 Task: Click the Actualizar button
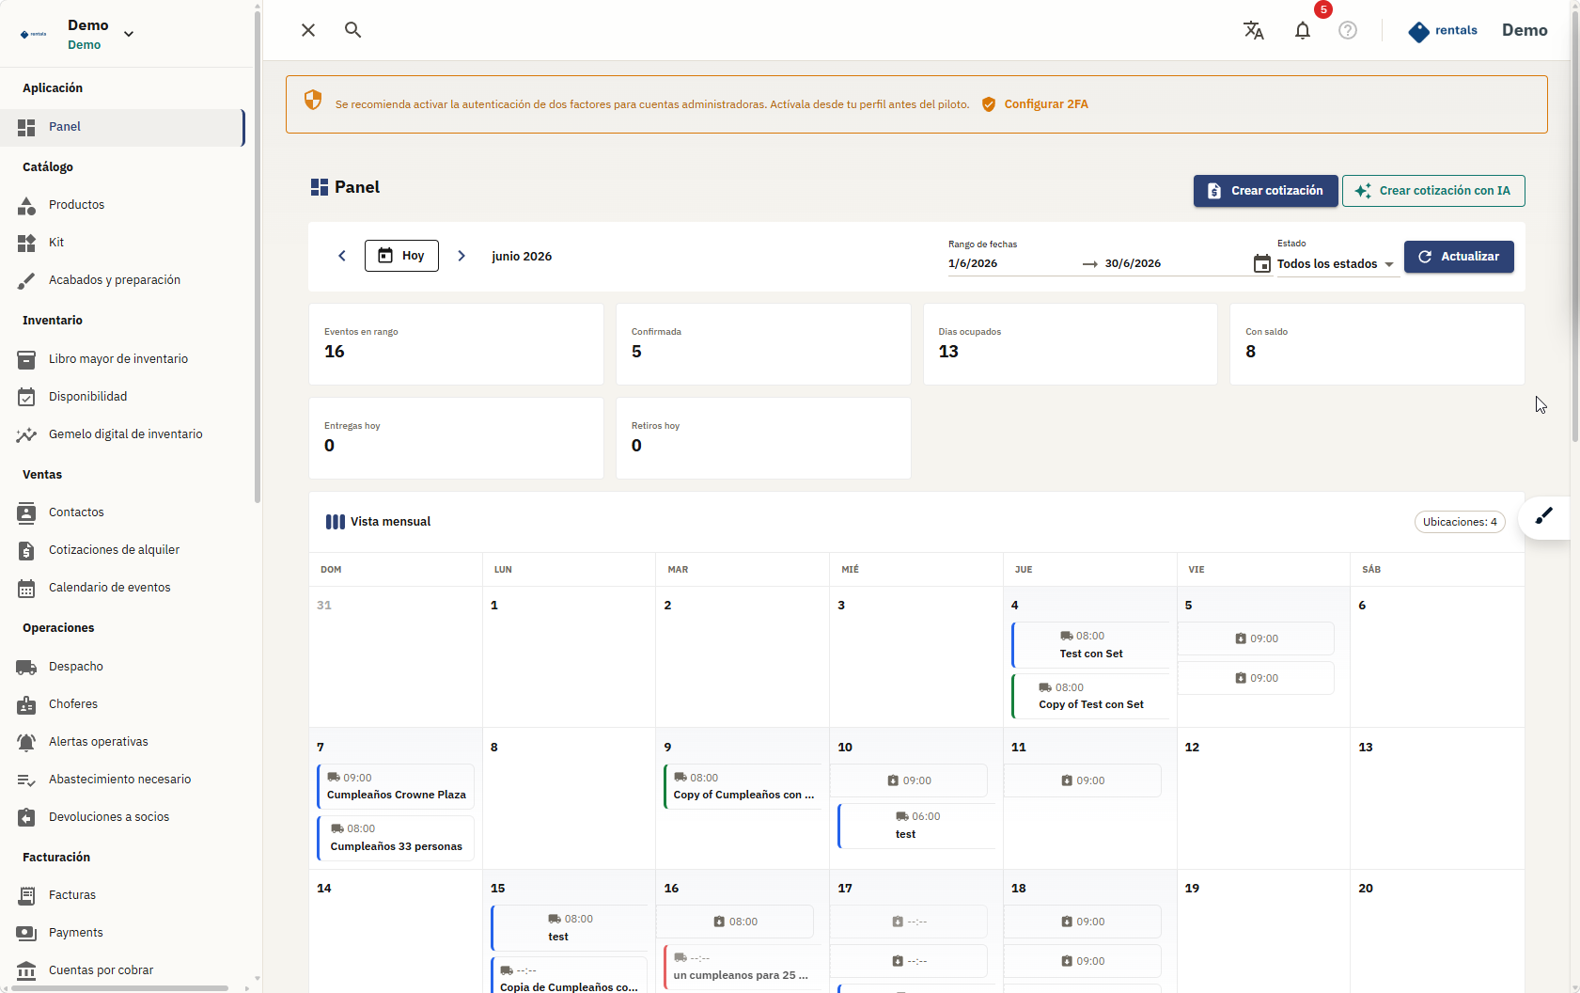1459,257
